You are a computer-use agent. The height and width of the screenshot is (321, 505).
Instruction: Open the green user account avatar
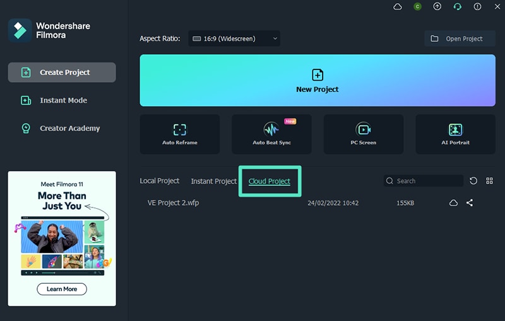[x=417, y=7]
